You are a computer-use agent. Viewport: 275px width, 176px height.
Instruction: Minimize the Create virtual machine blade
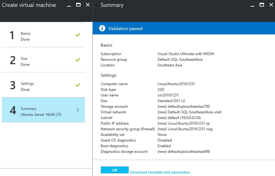coord(69,5)
